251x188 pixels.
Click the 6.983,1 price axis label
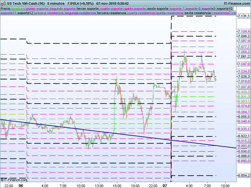244,101
